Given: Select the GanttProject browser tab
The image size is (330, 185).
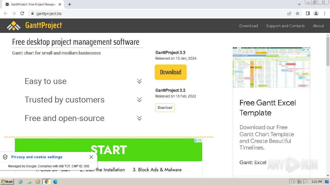Looking at the screenshot, I should pyautogui.click(x=34, y=4).
